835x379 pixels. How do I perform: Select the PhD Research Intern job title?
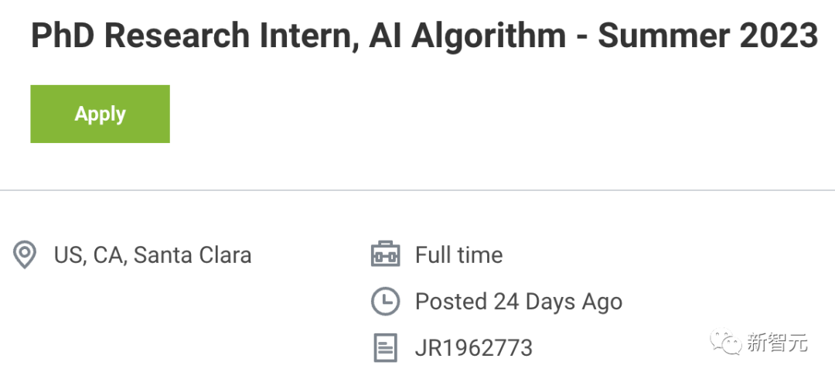(424, 36)
